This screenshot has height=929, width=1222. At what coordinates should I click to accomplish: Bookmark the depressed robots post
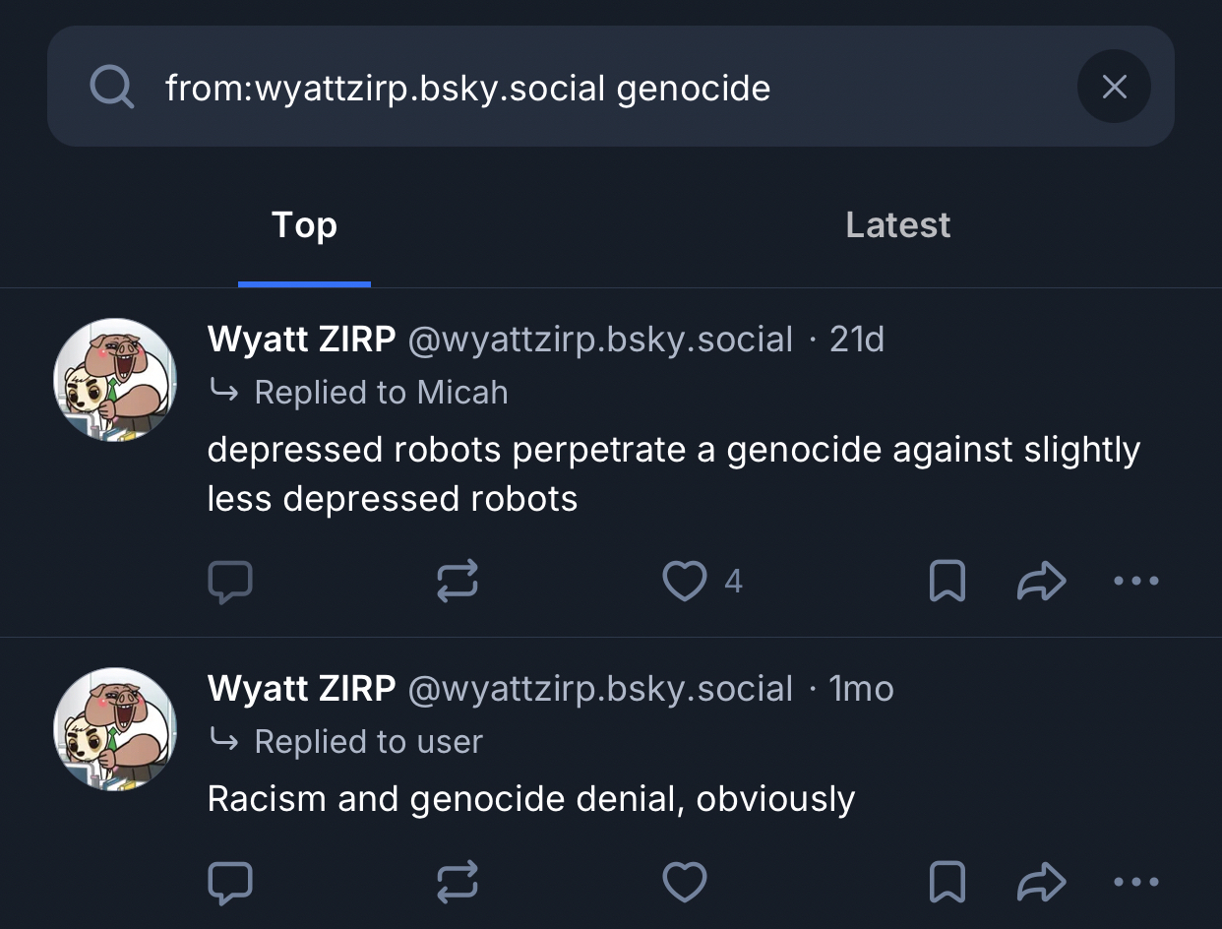947,581
